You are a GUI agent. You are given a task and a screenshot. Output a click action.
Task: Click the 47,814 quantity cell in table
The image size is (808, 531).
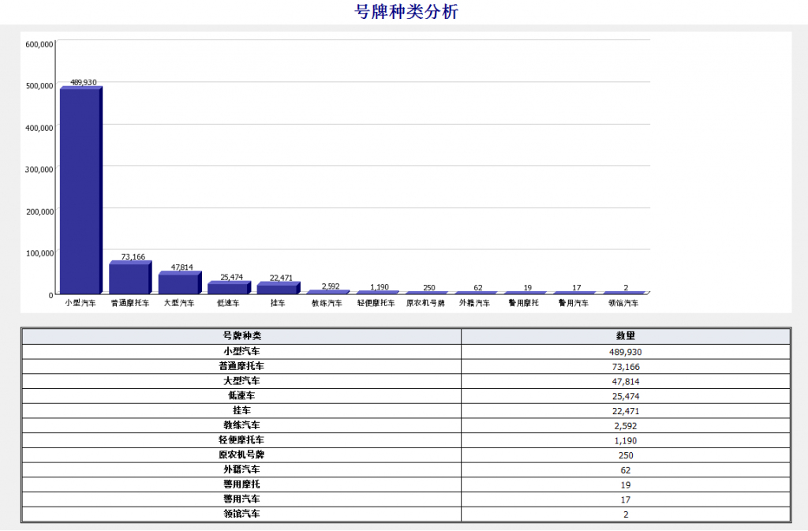(625, 381)
